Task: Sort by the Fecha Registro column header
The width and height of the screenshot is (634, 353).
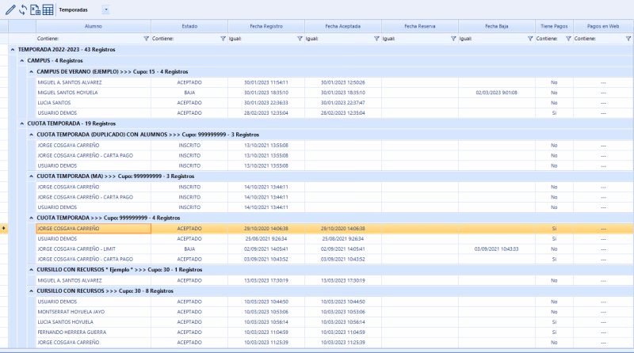Action: point(265,26)
